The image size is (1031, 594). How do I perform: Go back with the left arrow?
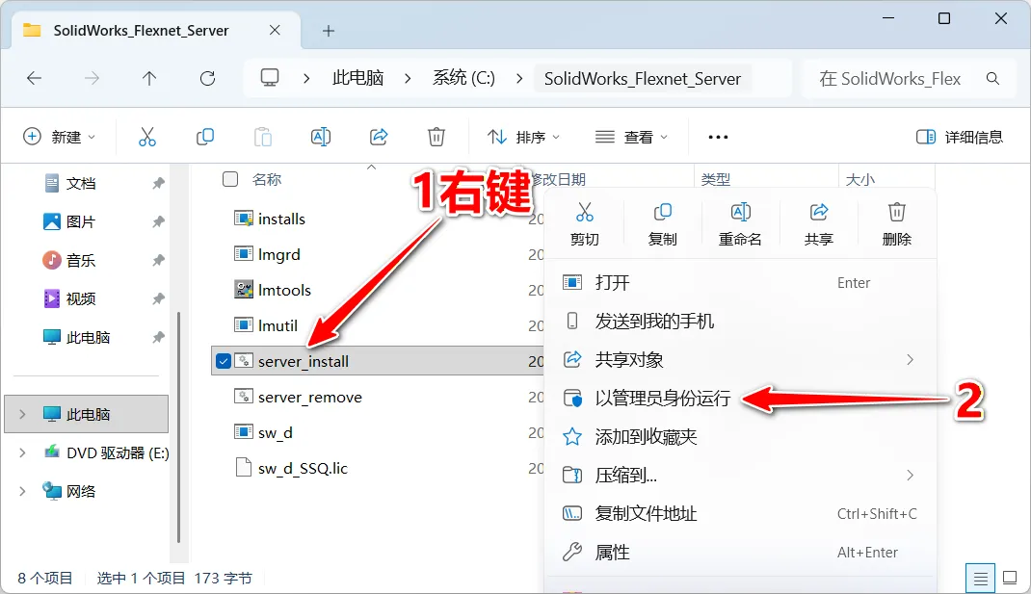point(34,79)
